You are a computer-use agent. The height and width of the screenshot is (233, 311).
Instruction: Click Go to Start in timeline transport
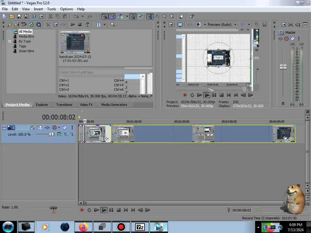(126, 210)
